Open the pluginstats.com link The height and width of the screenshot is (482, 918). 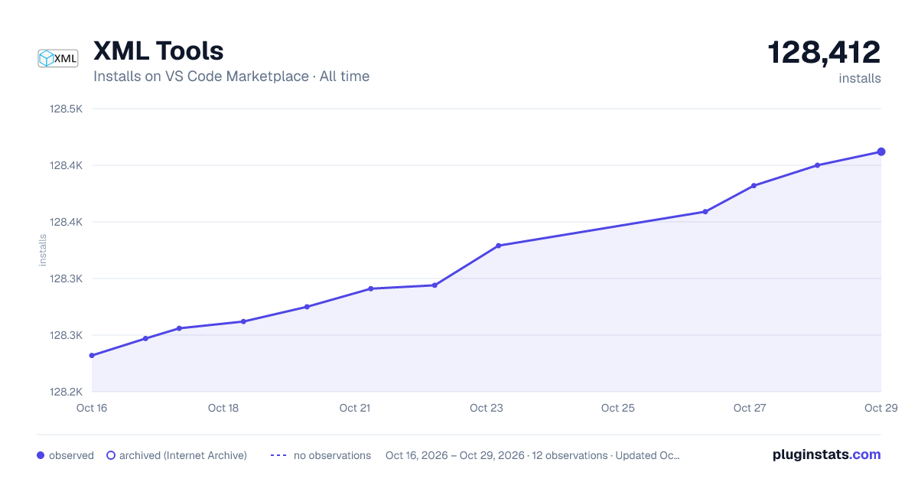(x=826, y=454)
